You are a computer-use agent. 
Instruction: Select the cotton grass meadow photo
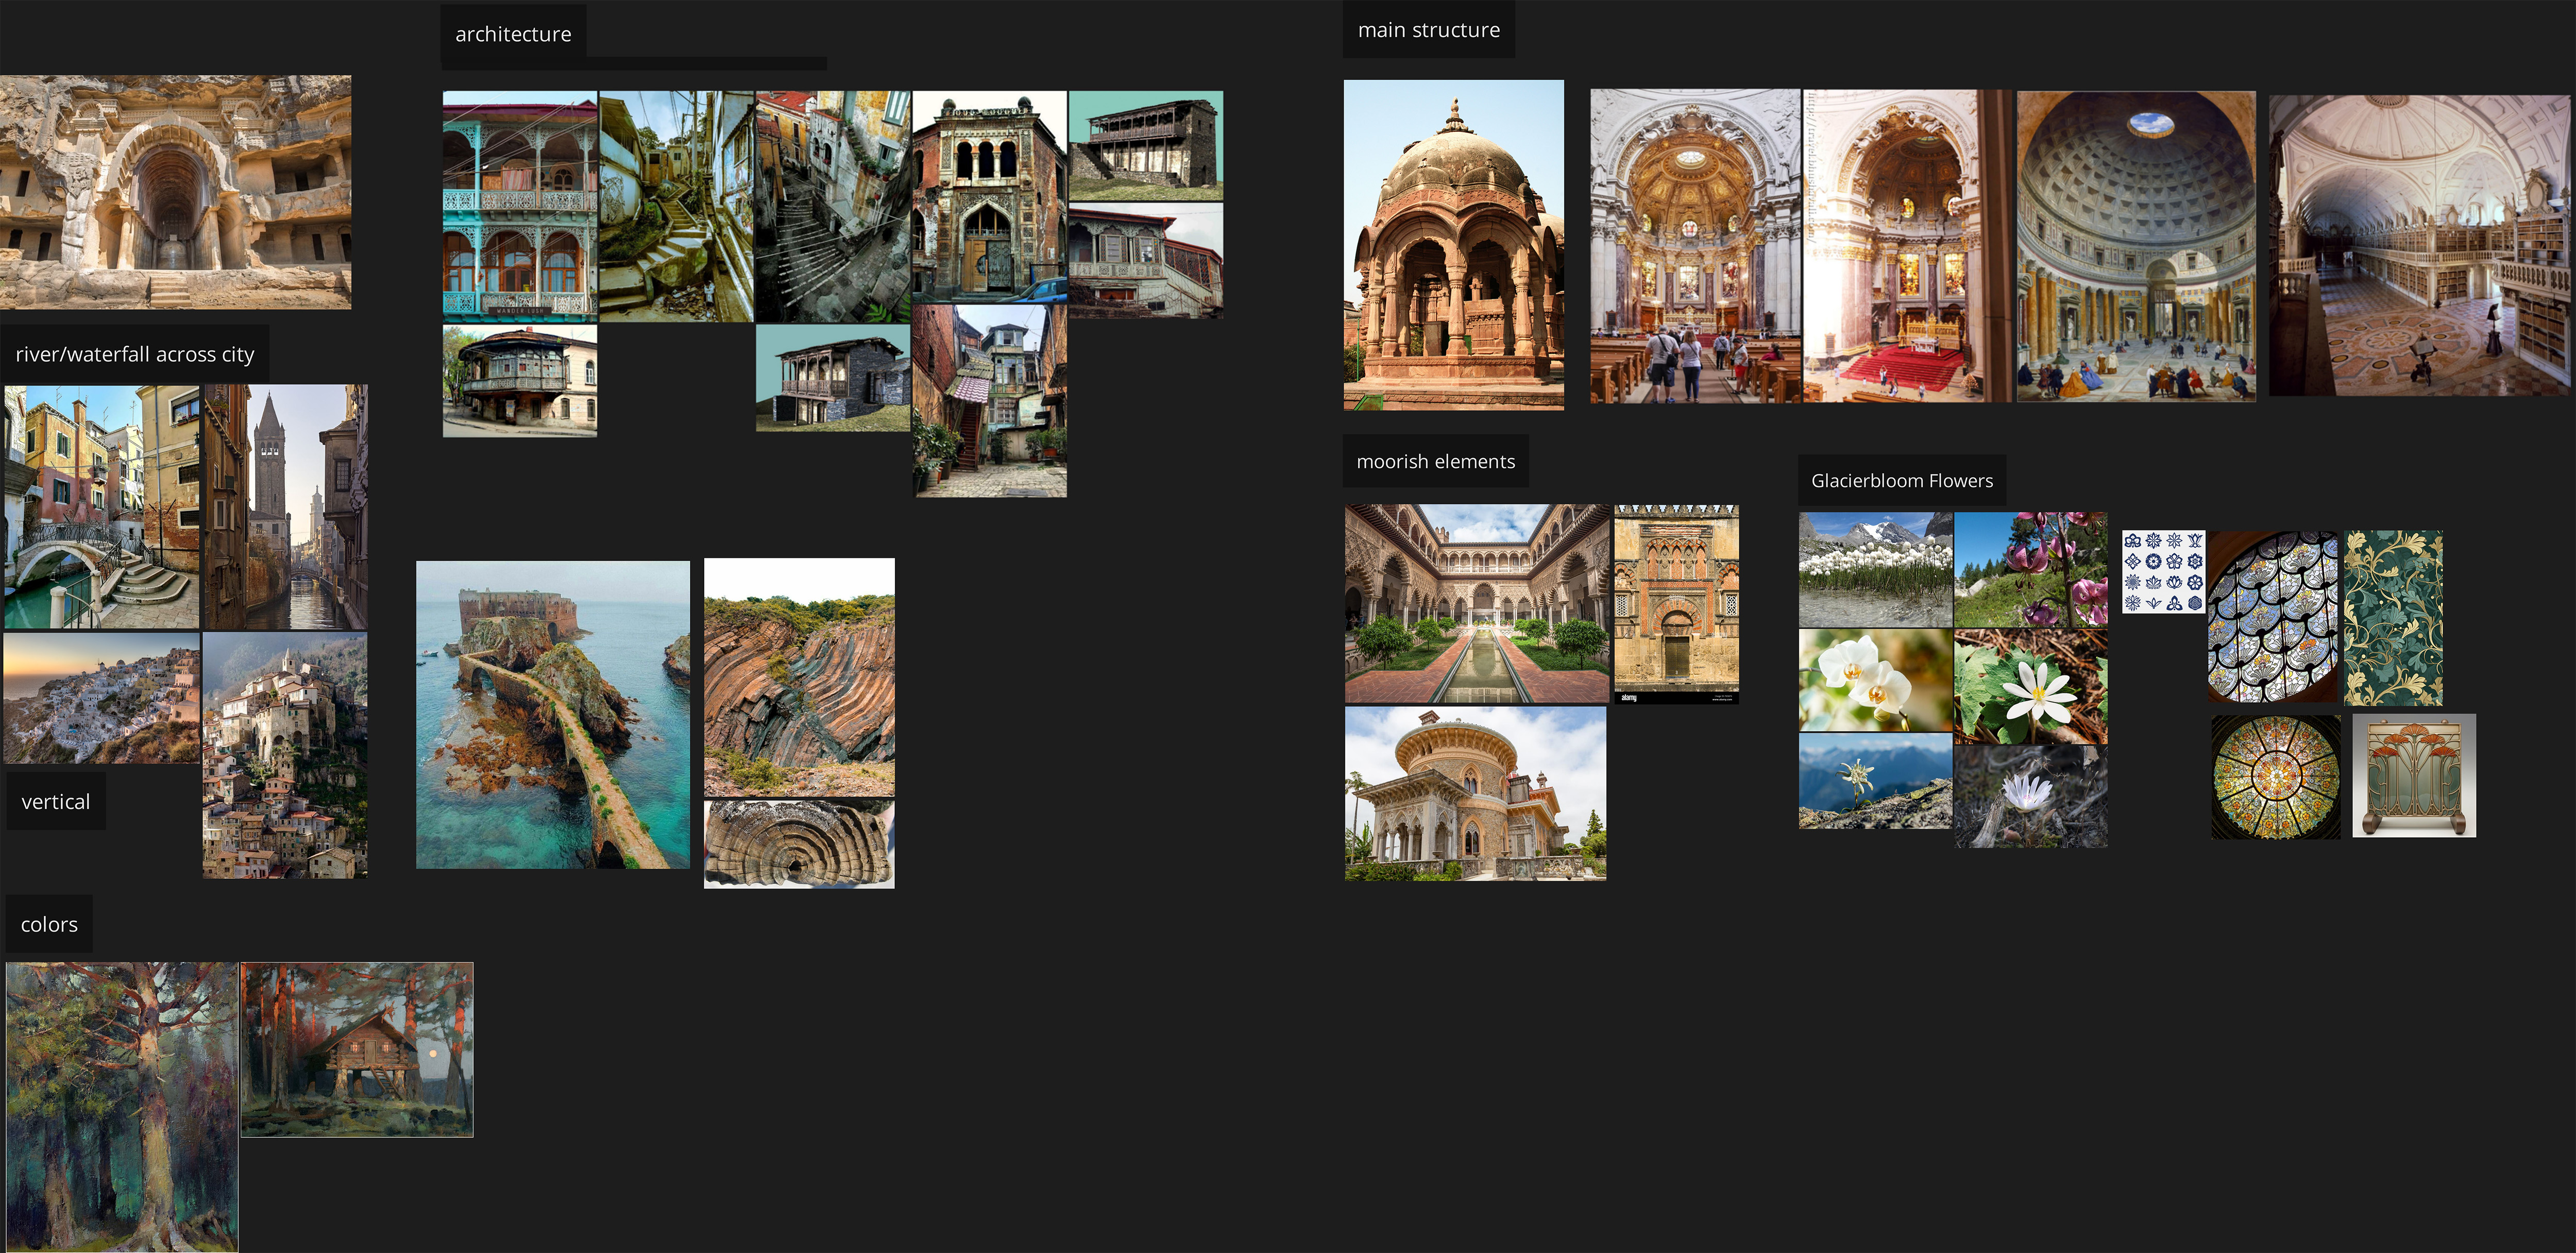pyautogui.click(x=1875, y=570)
